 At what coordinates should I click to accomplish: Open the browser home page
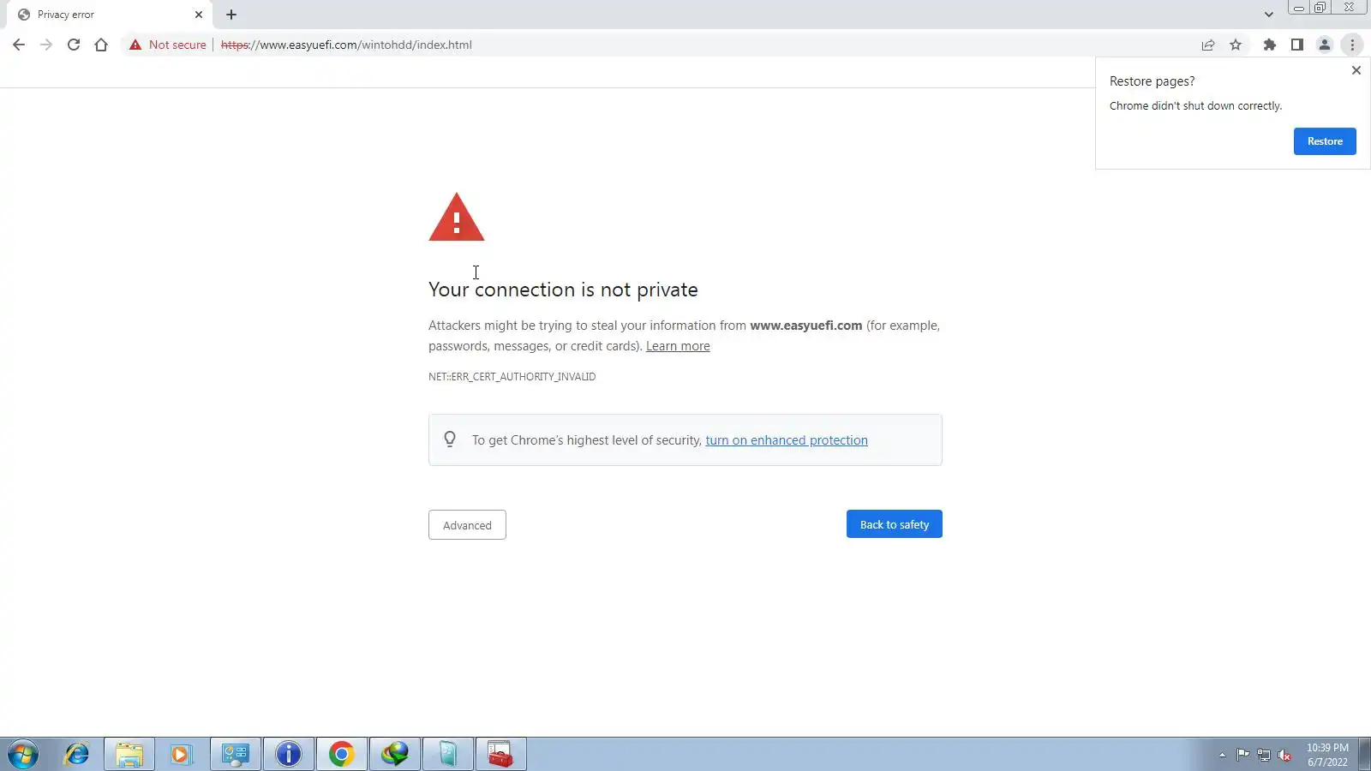click(101, 45)
